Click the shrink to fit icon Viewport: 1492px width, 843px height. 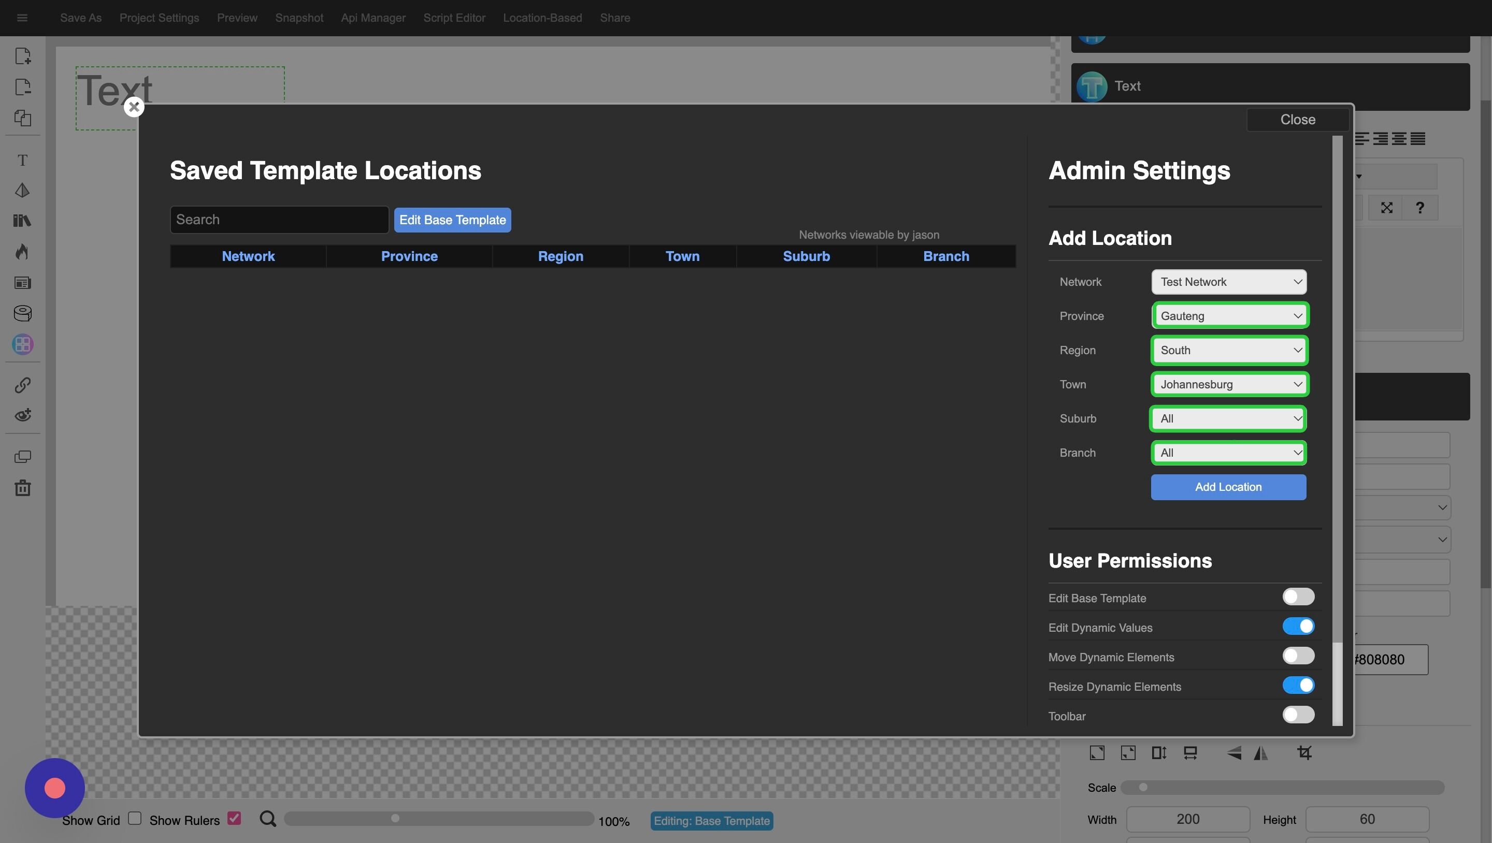coord(1128,753)
